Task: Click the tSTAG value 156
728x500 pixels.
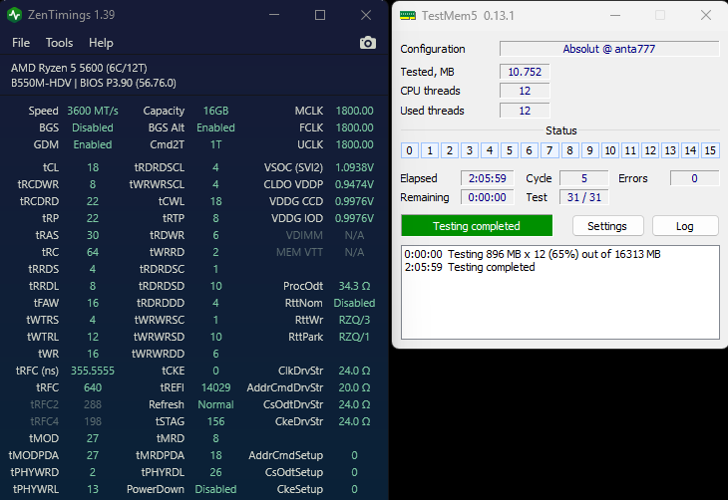Action: click(215, 421)
